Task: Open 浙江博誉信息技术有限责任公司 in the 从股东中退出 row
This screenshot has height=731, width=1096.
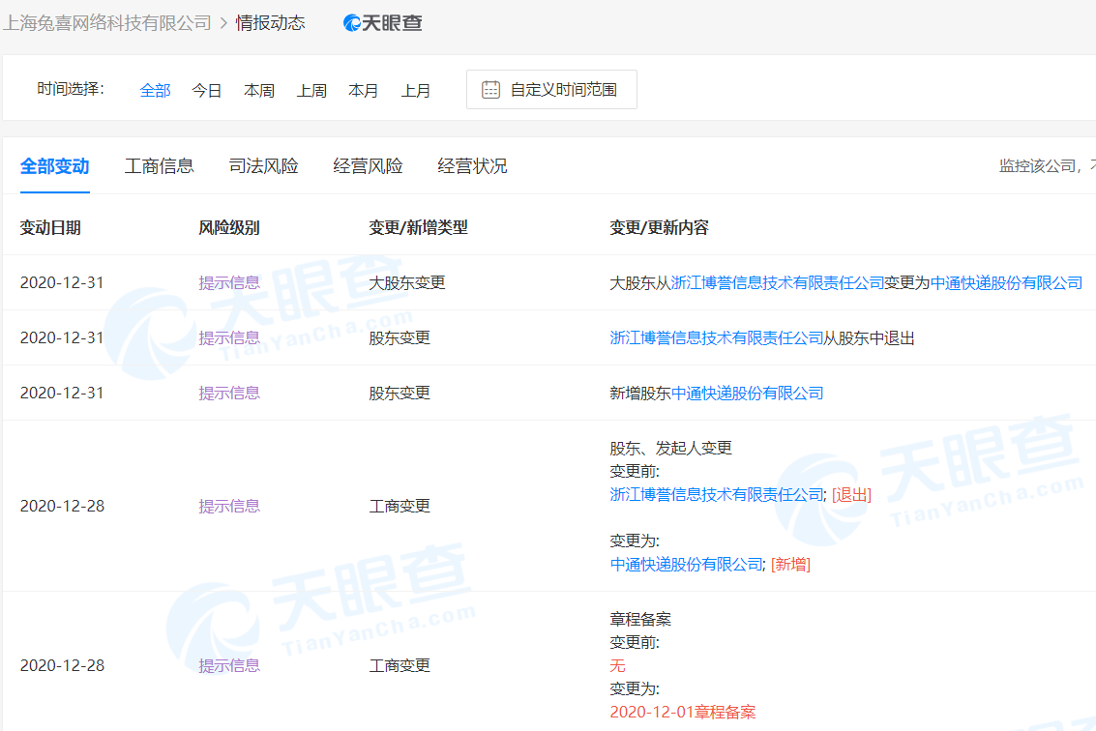Action: (717, 338)
